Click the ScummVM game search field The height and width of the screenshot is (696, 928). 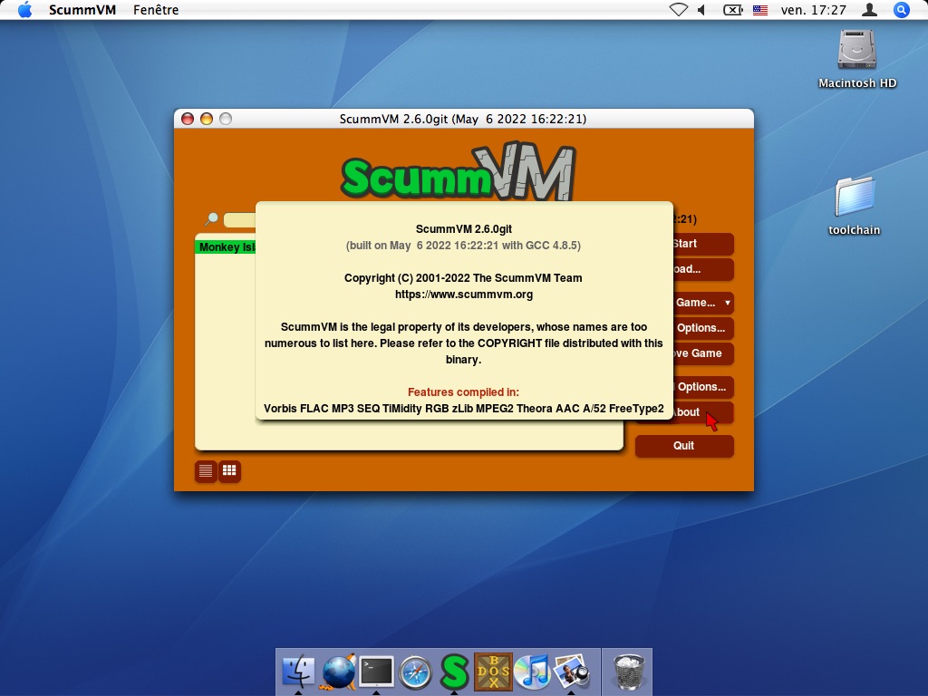pyautogui.click(x=239, y=220)
